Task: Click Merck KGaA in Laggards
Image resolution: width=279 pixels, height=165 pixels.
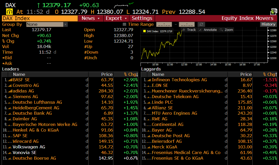Action: (165, 147)
